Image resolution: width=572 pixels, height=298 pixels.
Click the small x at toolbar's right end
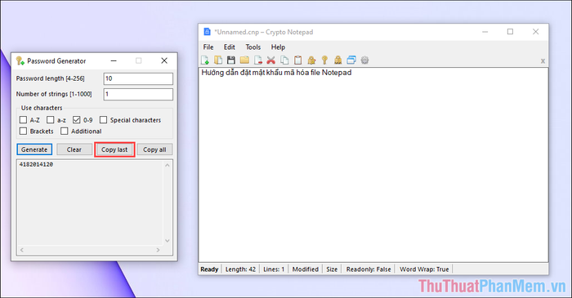click(543, 61)
